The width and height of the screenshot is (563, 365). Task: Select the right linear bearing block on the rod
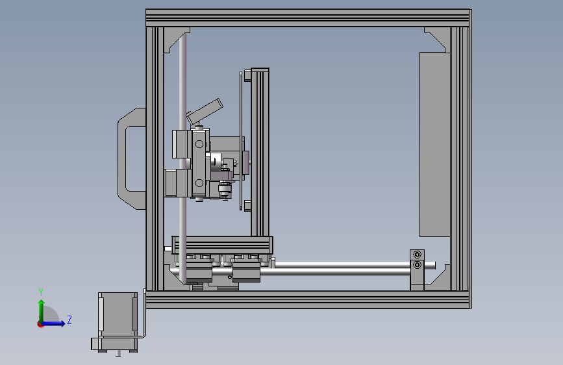coord(246,271)
